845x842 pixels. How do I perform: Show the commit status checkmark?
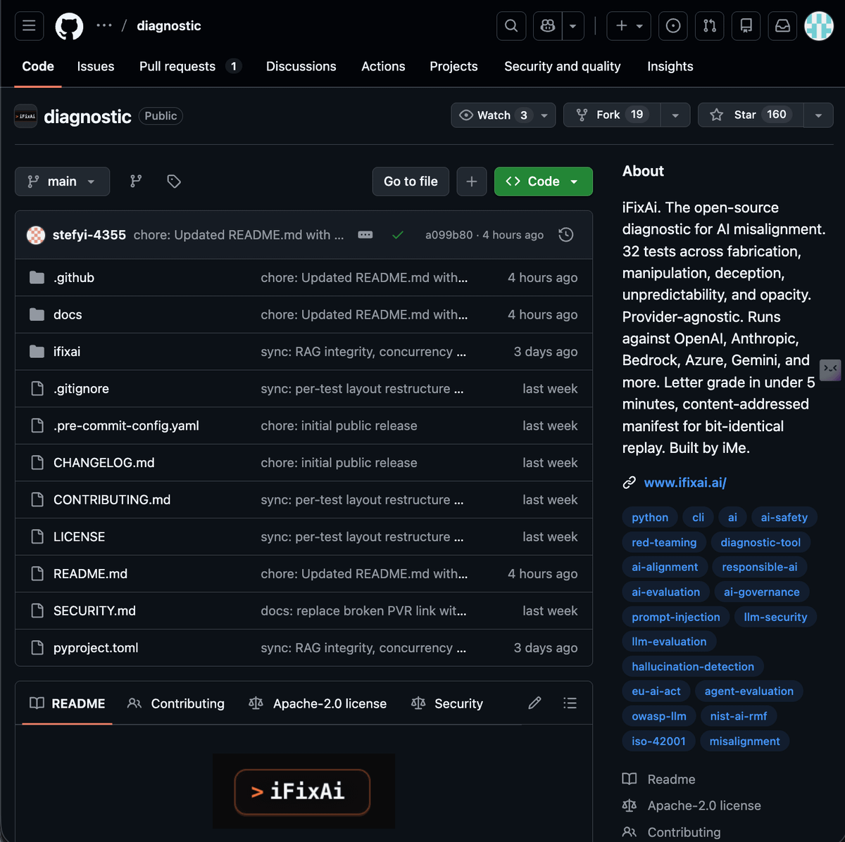pyautogui.click(x=398, y=235)
